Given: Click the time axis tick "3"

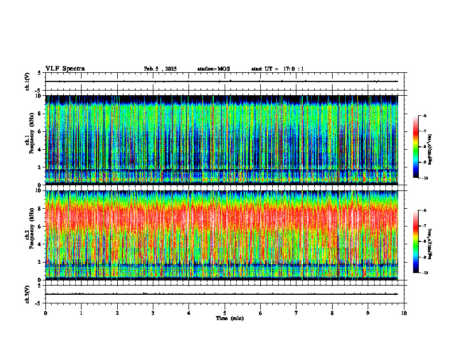Looking at the screenshot, I should coord(153,313).
